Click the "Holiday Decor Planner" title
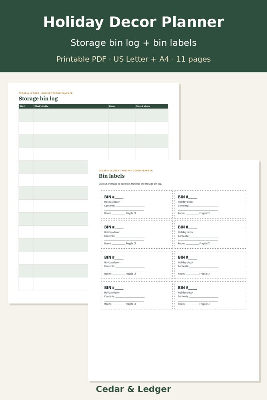Screen dimensions: 267x400 pos(134,22)
